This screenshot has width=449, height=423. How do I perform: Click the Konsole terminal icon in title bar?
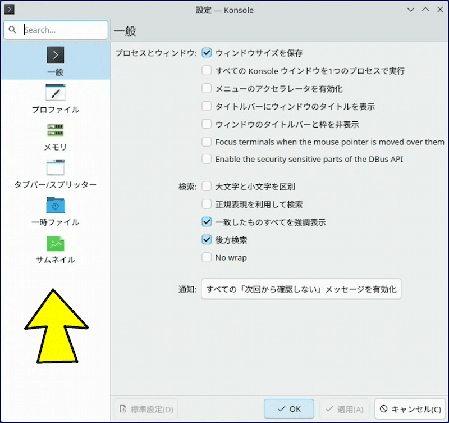click(9, 10)
